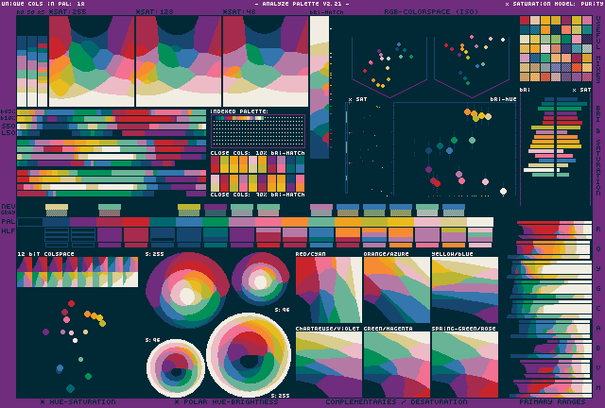Select the Primary Ranges footer label
Image resolution: width=605 pixels, height=408 pixels.
[553, 402]
